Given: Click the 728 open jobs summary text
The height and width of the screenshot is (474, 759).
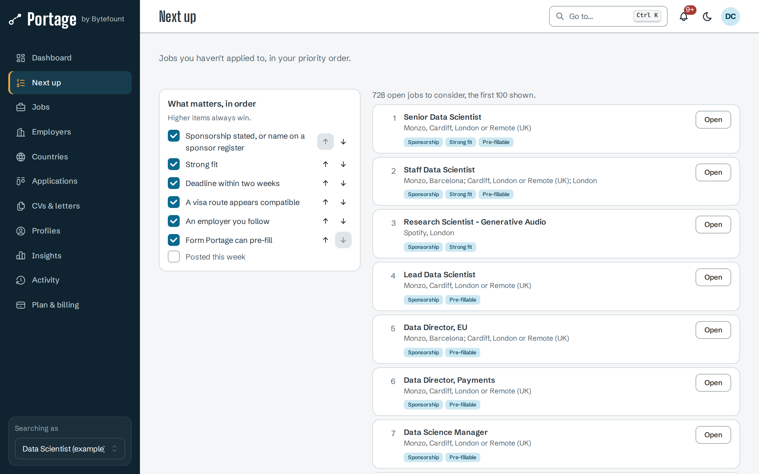Looking at the screenshot, I should (454, 95).
